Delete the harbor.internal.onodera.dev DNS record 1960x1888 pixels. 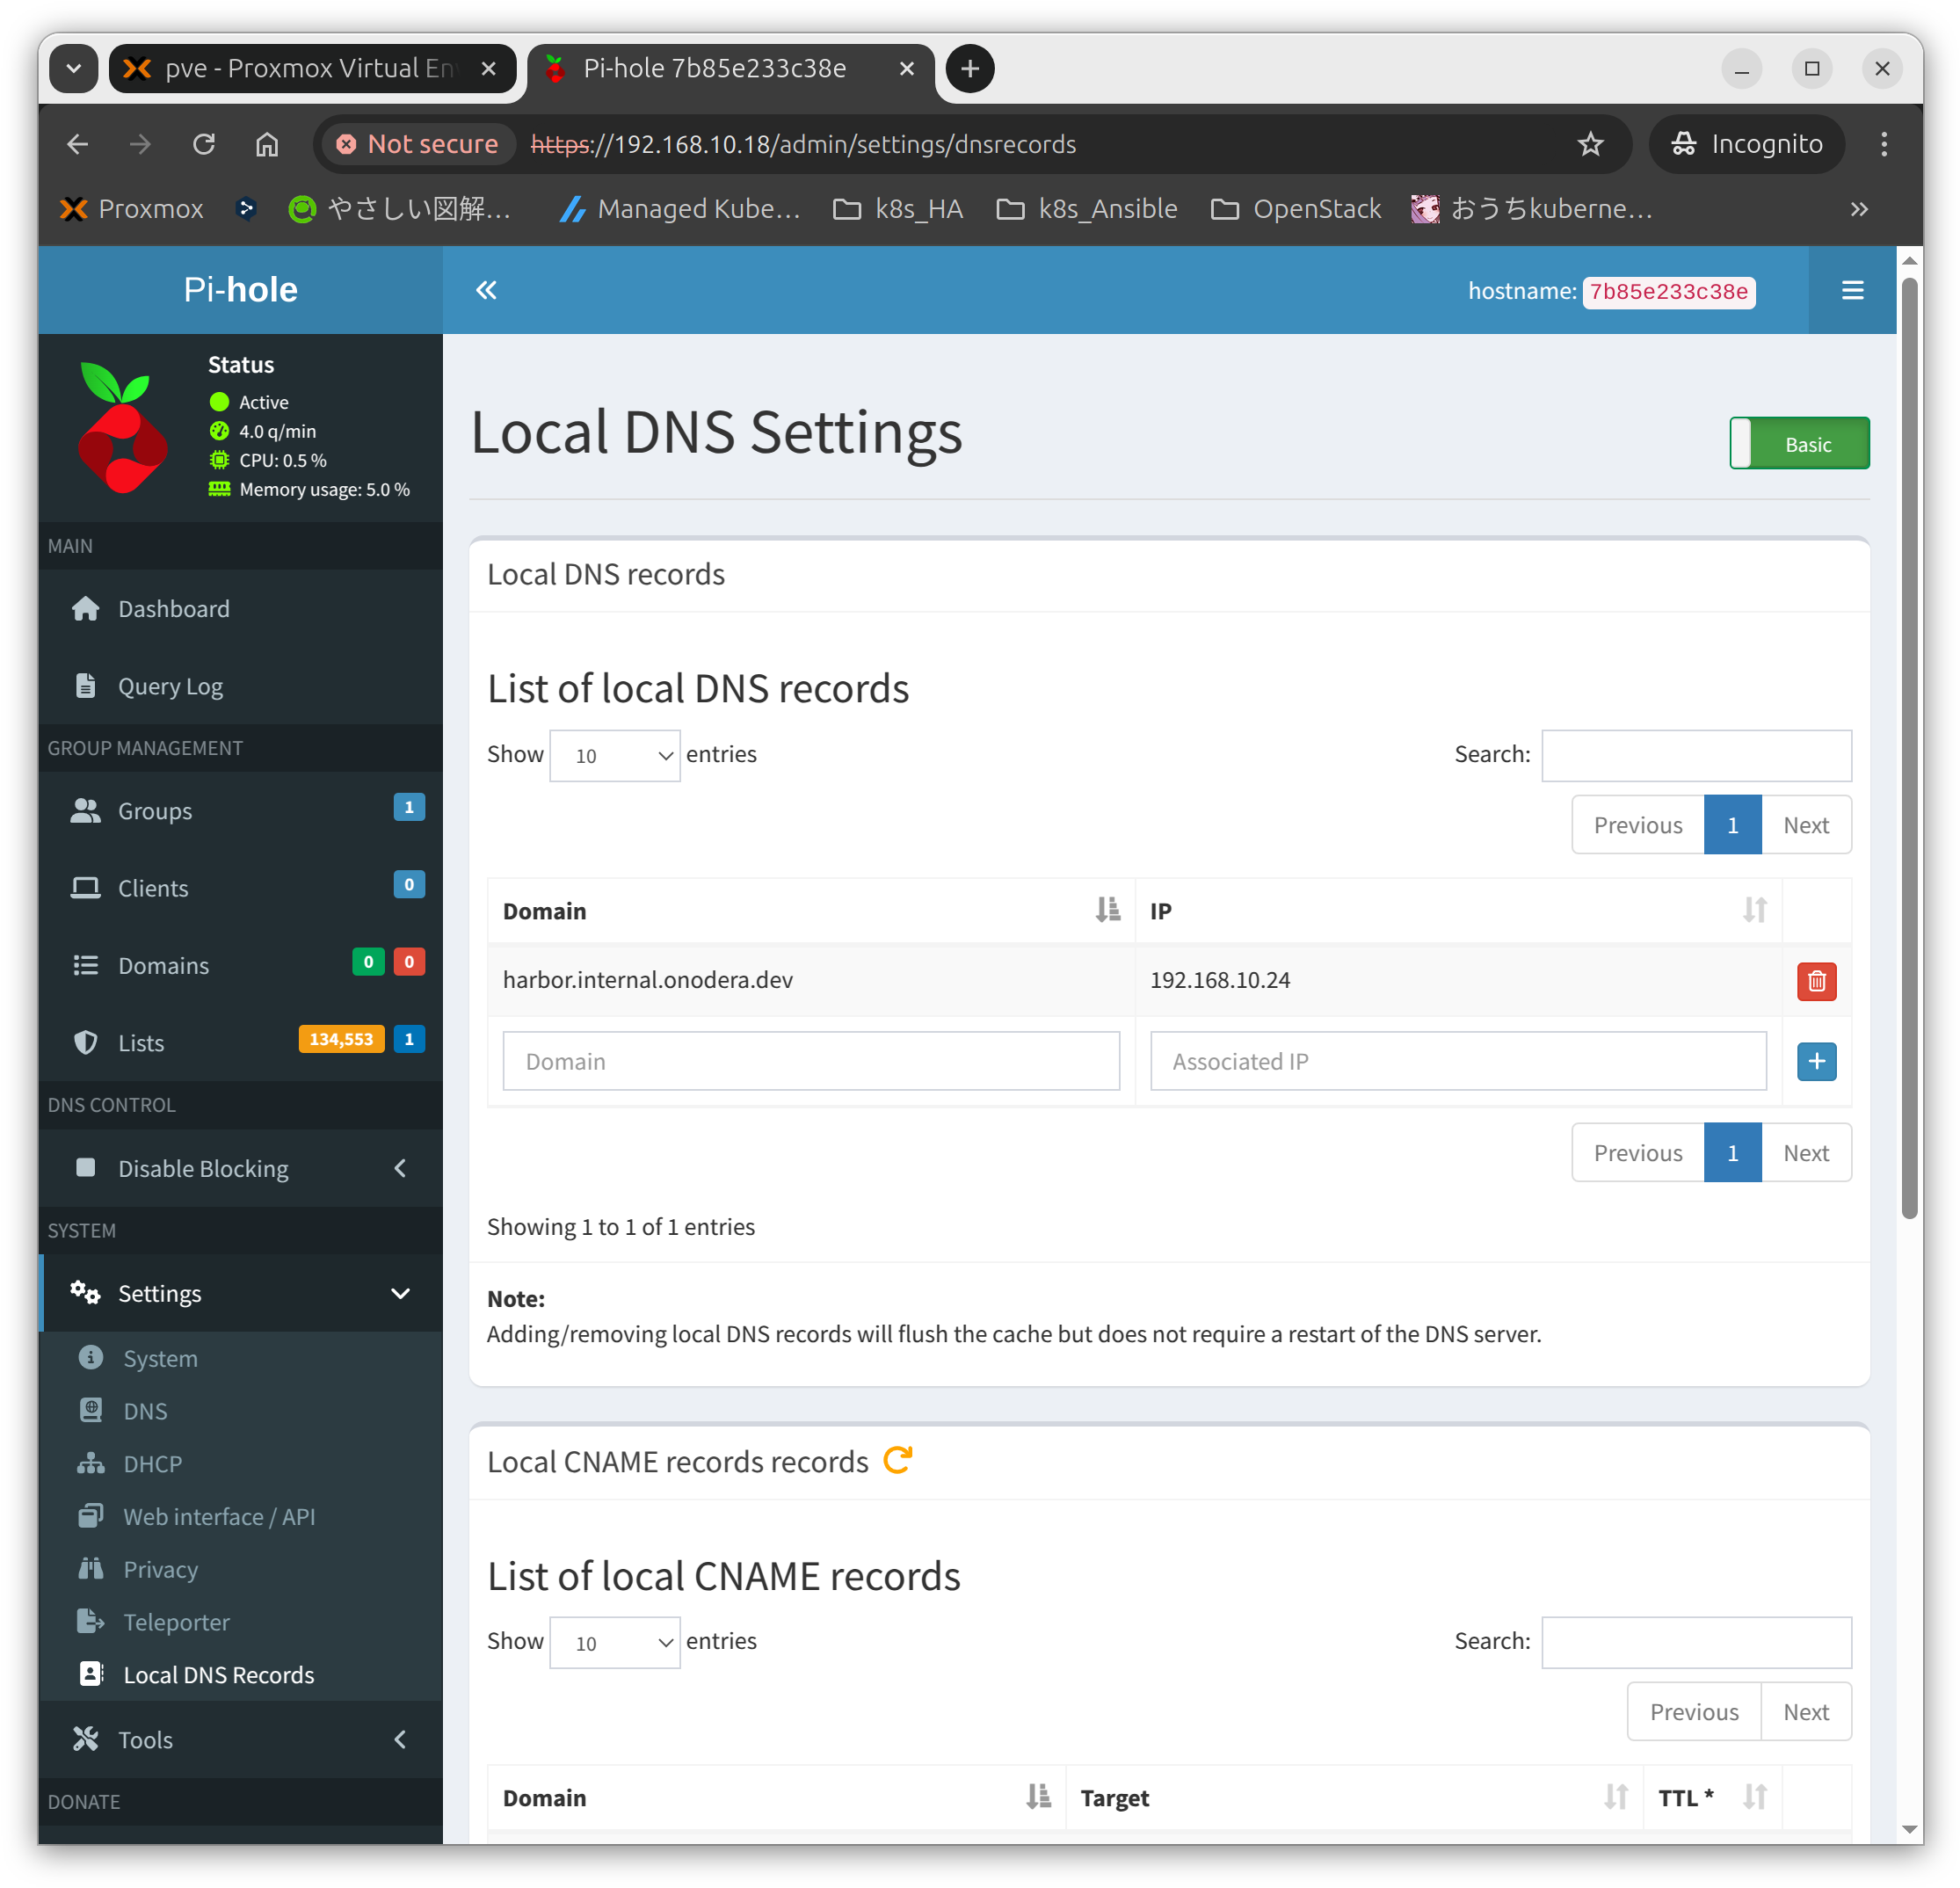1816,981
